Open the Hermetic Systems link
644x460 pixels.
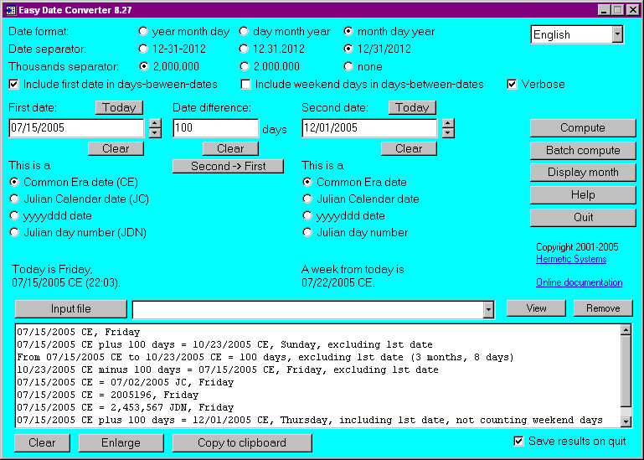[x=571, y=259]
